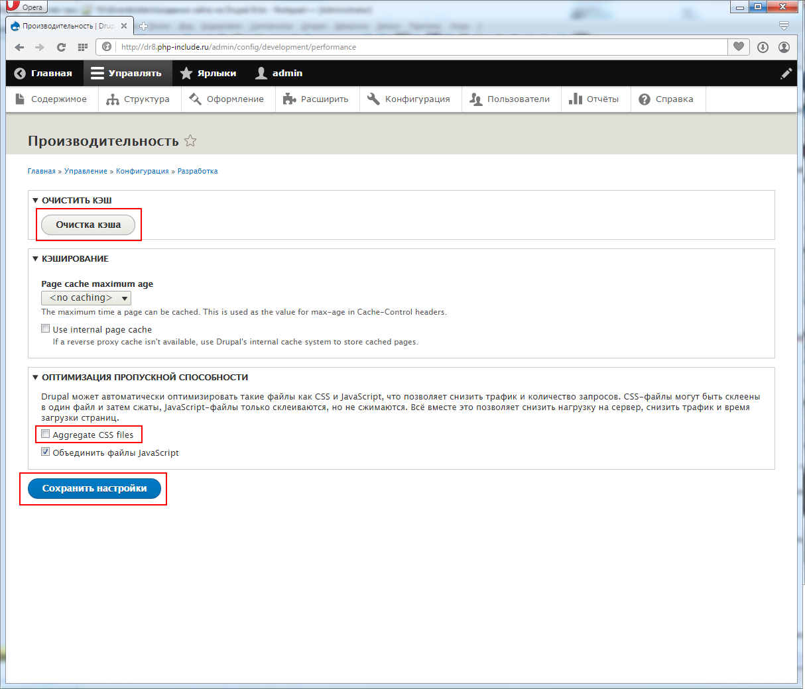Open the Содержимое section
Image resolution: width=805 pixels, height=689 pixels.
52,99
